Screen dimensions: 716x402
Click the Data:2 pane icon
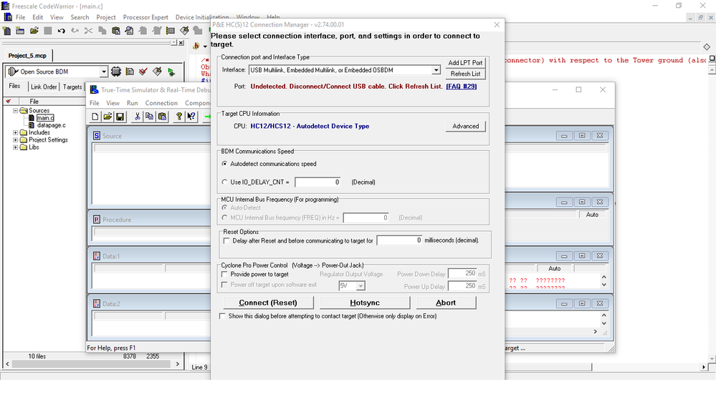(x=96, y=303)
